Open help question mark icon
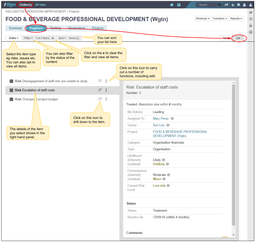256x242 pixels. [x=251, y=32]
